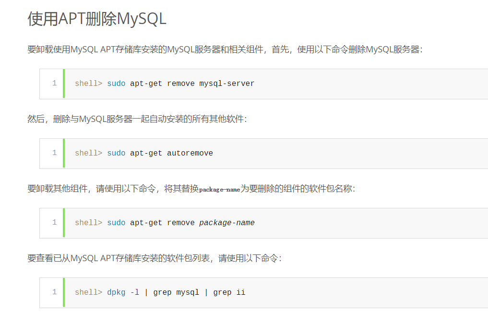Click the inline package-name term in the paragraph
Viewport: 488px width, 313px height.
(219, 189)
